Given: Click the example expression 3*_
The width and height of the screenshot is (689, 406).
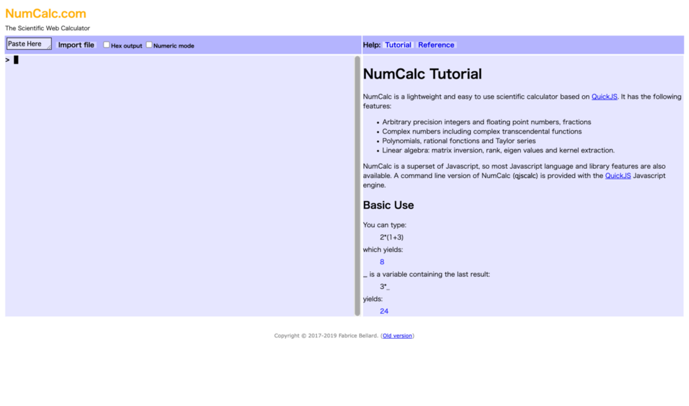Looking at the screenshot, I should point(385,286).
